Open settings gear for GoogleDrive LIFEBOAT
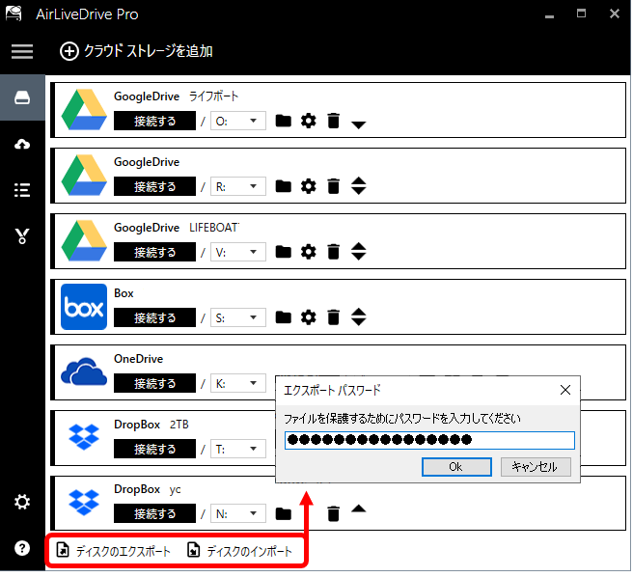The width and height of the screenshot is (633, 577). coord(309,252)
